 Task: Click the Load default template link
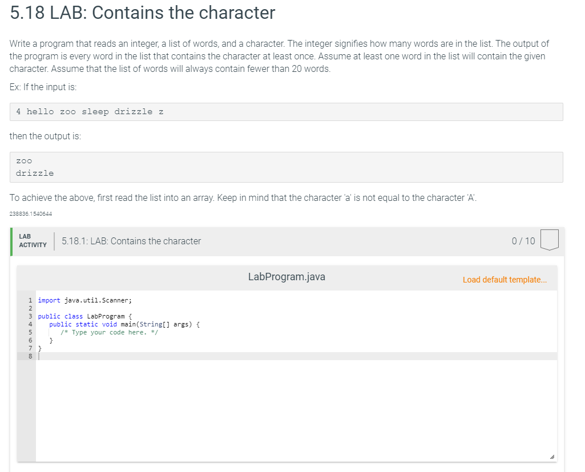(505, 280)
